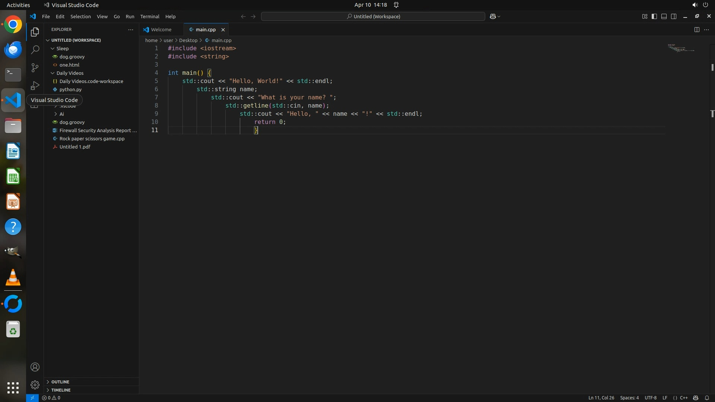Open the Source Control view
The height and width of the screenshot is (402, 715).
(x=35, y=67)
